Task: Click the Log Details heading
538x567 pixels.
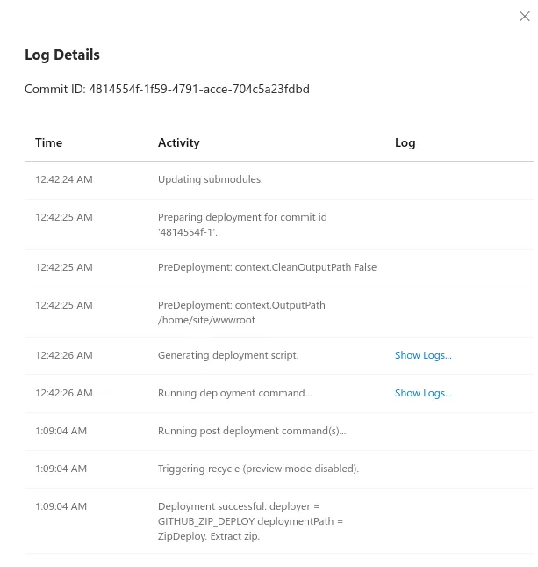Action: [x=62, y=55]
